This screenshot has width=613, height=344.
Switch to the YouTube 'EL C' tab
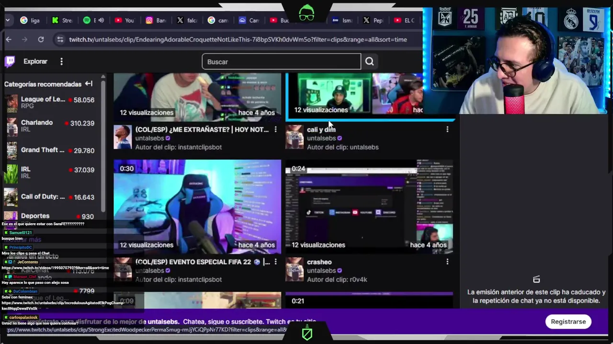pos(405,20)
